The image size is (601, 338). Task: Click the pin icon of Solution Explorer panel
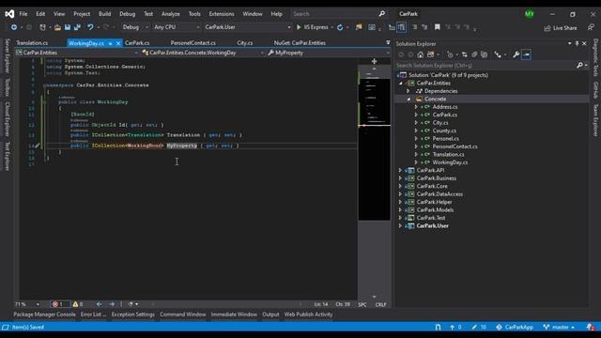tap(577, 44)
